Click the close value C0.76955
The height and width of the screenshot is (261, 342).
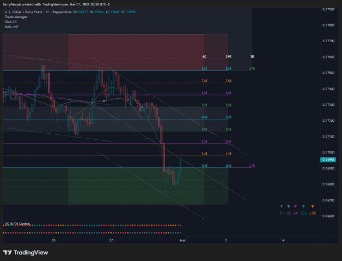click(x=129, y=12)
